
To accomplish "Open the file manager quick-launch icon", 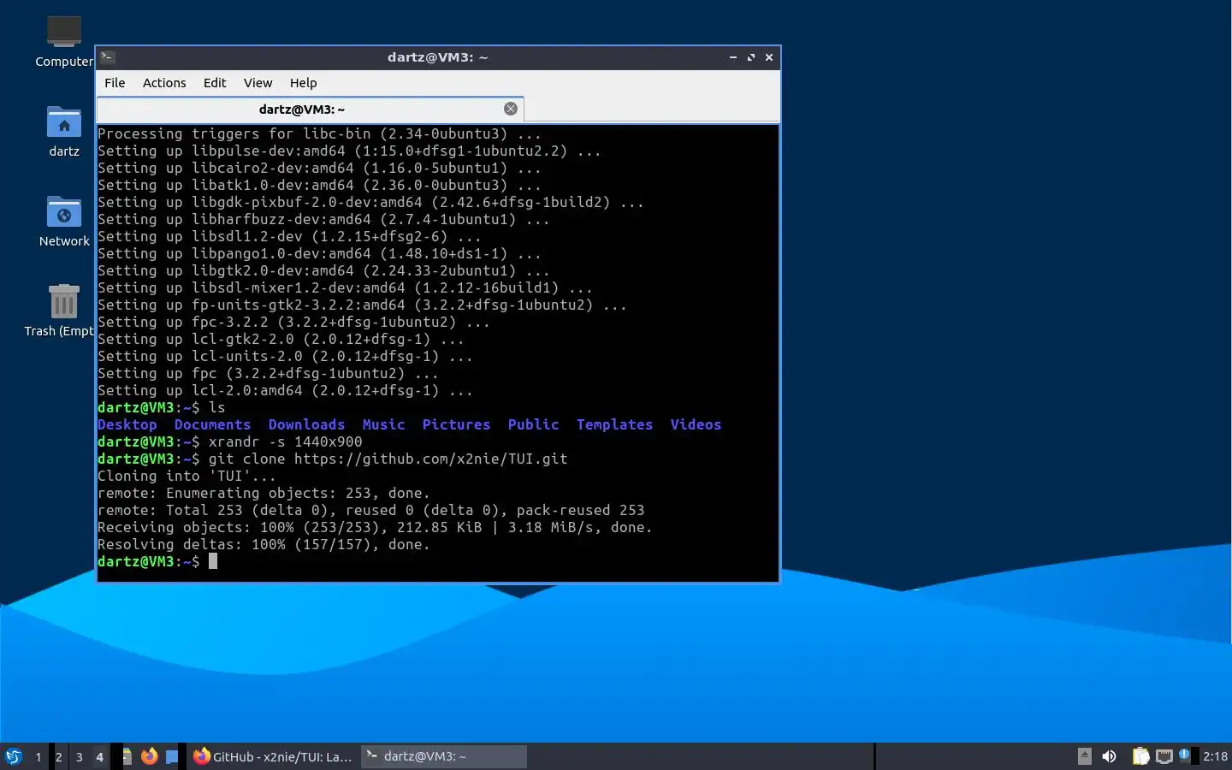I will click(x=127, y=756).
